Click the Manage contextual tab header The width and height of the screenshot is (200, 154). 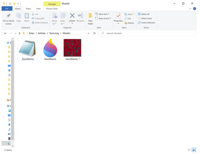point(52,4)
